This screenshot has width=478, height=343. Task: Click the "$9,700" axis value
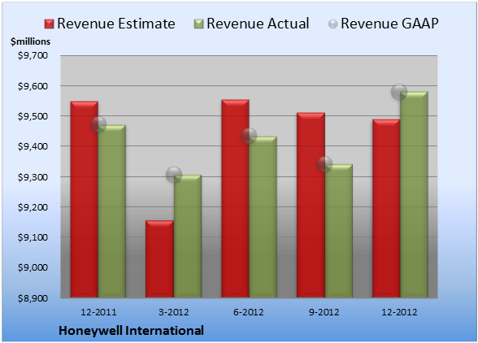pos(33,55)
